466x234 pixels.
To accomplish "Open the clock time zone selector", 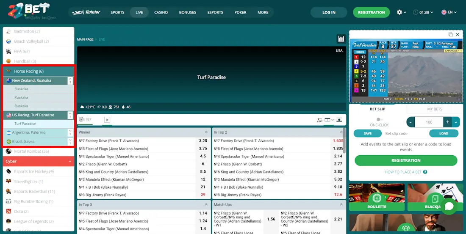I will click(423, 12).
